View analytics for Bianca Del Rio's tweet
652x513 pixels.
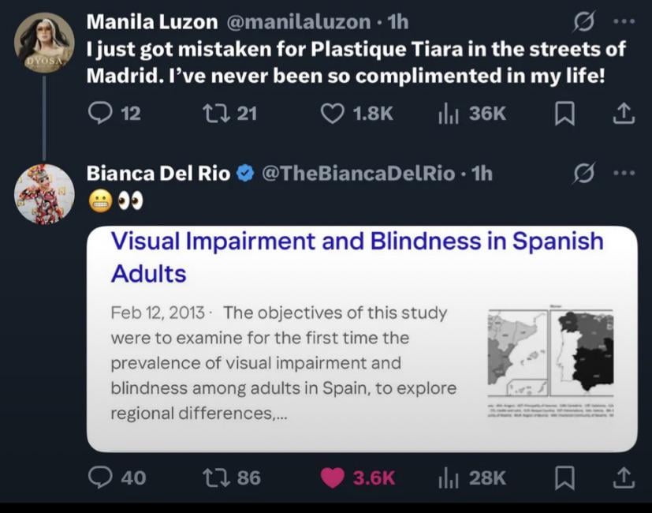coord(447,477)
